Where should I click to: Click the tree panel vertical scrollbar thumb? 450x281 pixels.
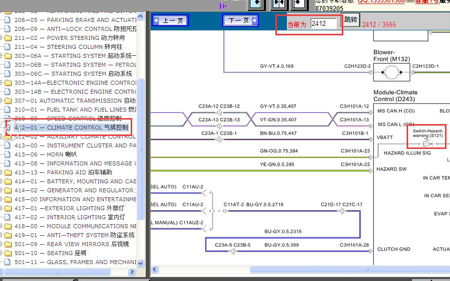pyautogui.click(x=140, y=149)
